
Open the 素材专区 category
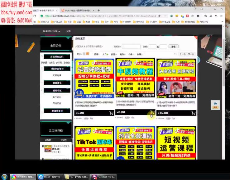pos(57,90)
